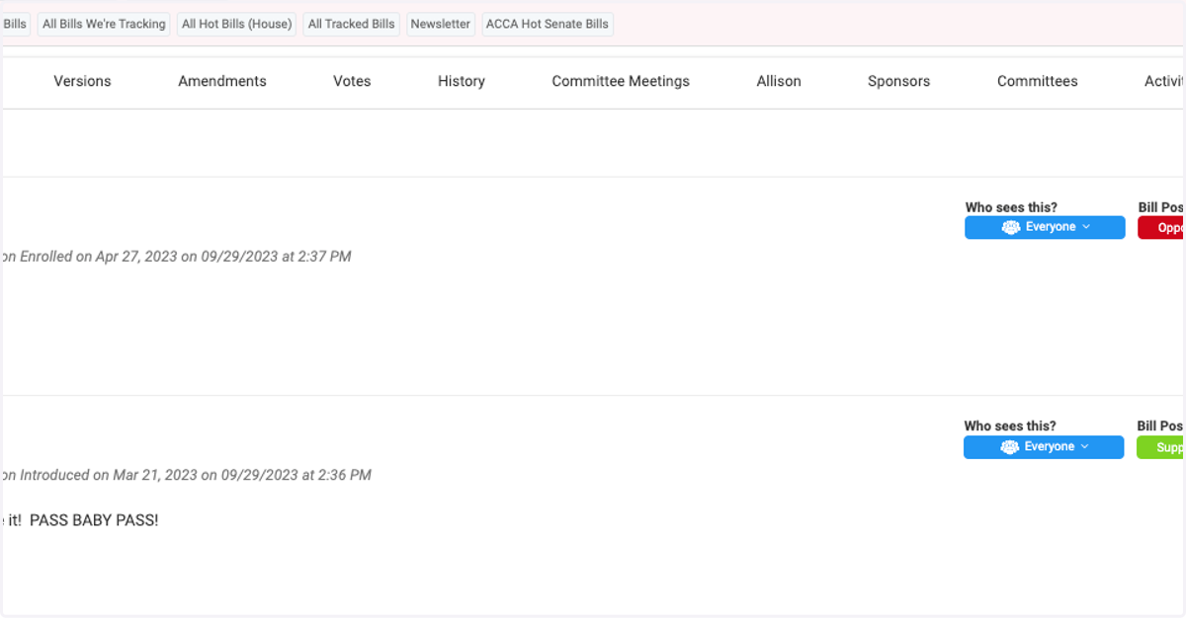This screenshot has height=618, width=1186.
Task: Click the Enrolled on Apr 27, 2023 timestamp text
Action: point(176,257)
